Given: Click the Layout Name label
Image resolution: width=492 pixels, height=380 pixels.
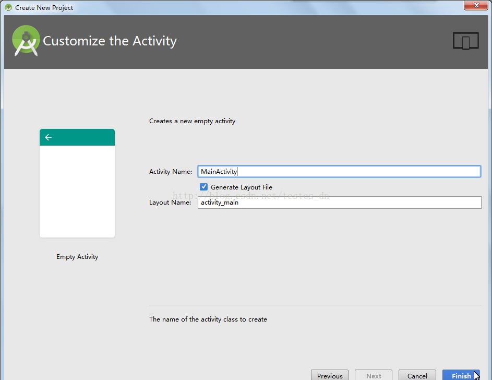Looking at the screenshot, I should [170, 203].
